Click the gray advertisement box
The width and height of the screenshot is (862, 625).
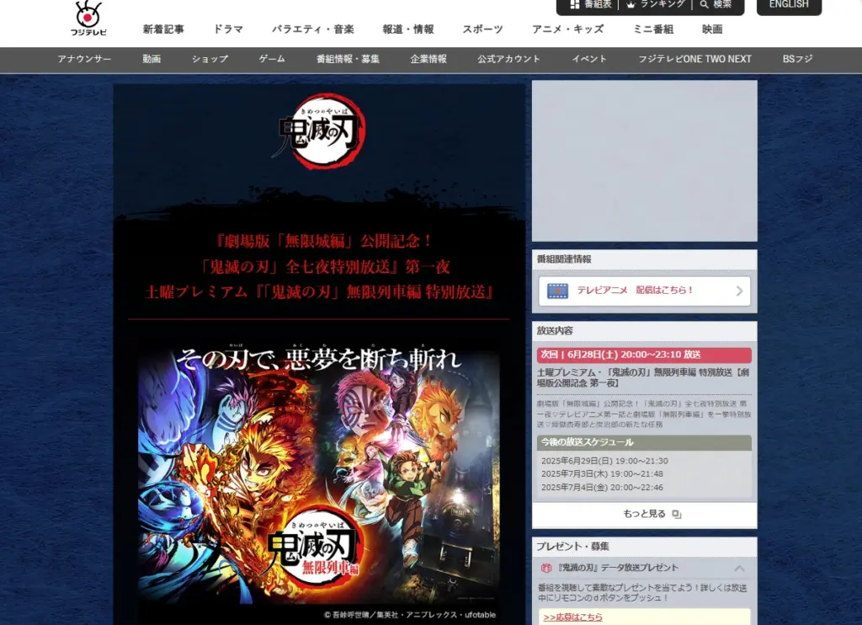click(x=644, y=161)
